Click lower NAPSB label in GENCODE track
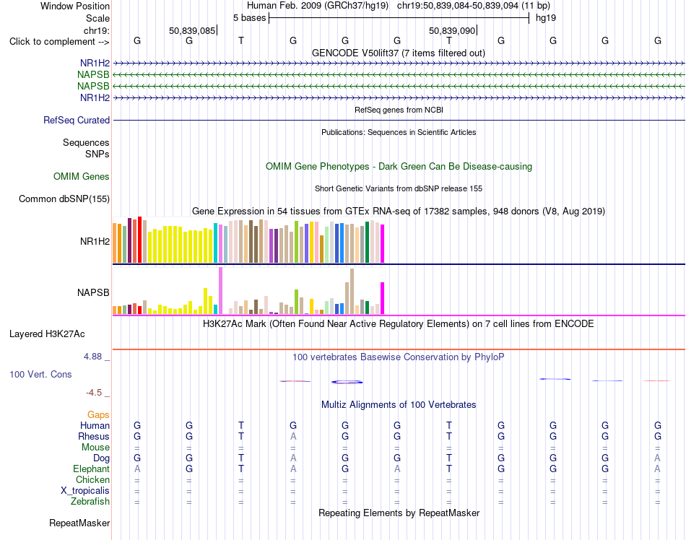The image size is (686, 540). coord(93,86)
